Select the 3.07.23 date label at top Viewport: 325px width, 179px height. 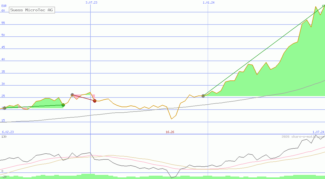click(x=91, y=2)
